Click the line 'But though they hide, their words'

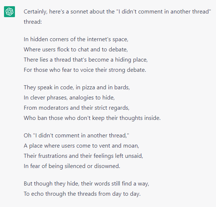[x=86, y=184]
